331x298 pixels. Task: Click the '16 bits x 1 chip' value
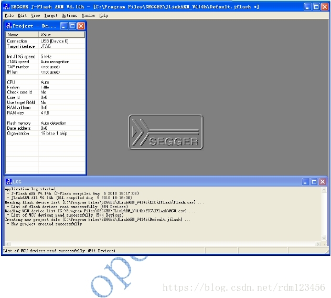tap(54, 133)
